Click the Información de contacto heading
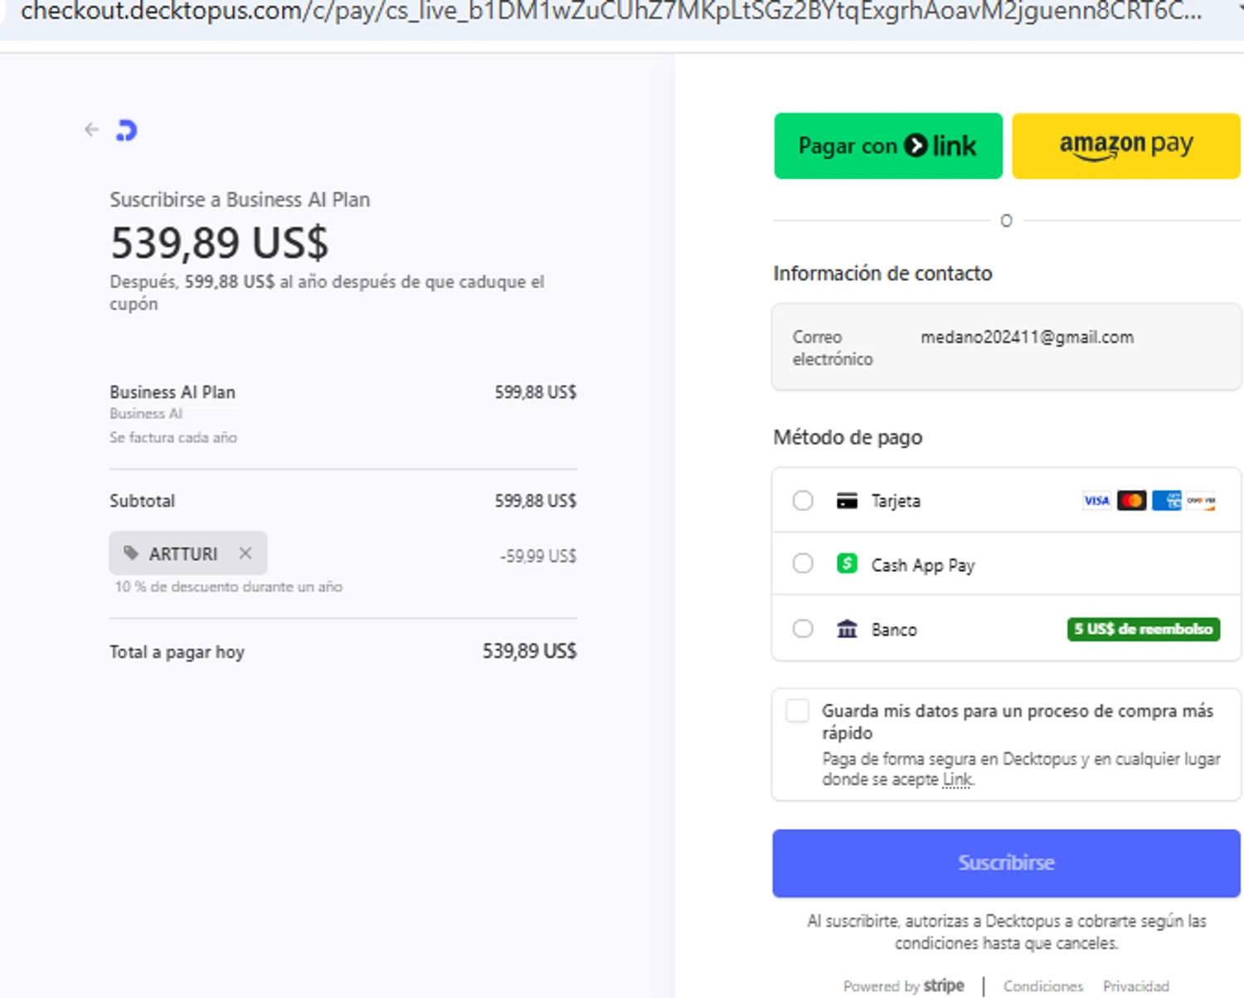This screenshot has width=1244, height=998. tap(882, 273)
